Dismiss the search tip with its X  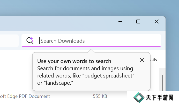pyautogui.click(x=142, y=60)
